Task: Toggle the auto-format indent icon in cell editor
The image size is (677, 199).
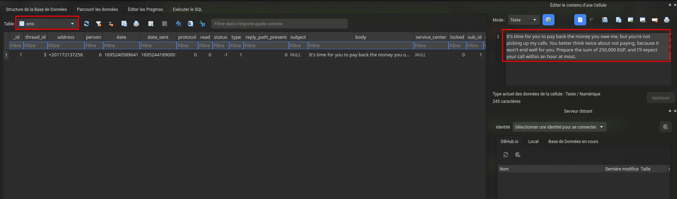Action: [x=592, y=20]
